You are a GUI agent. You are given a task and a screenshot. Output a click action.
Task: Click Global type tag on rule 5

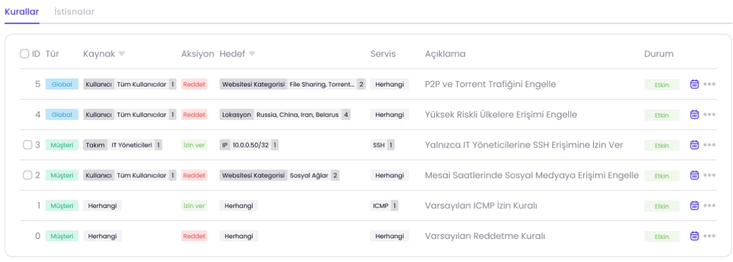coord(62,84)
